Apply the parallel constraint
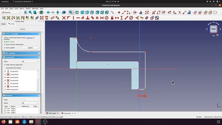This screenshot has width=222, height=125. pos(83,18)
